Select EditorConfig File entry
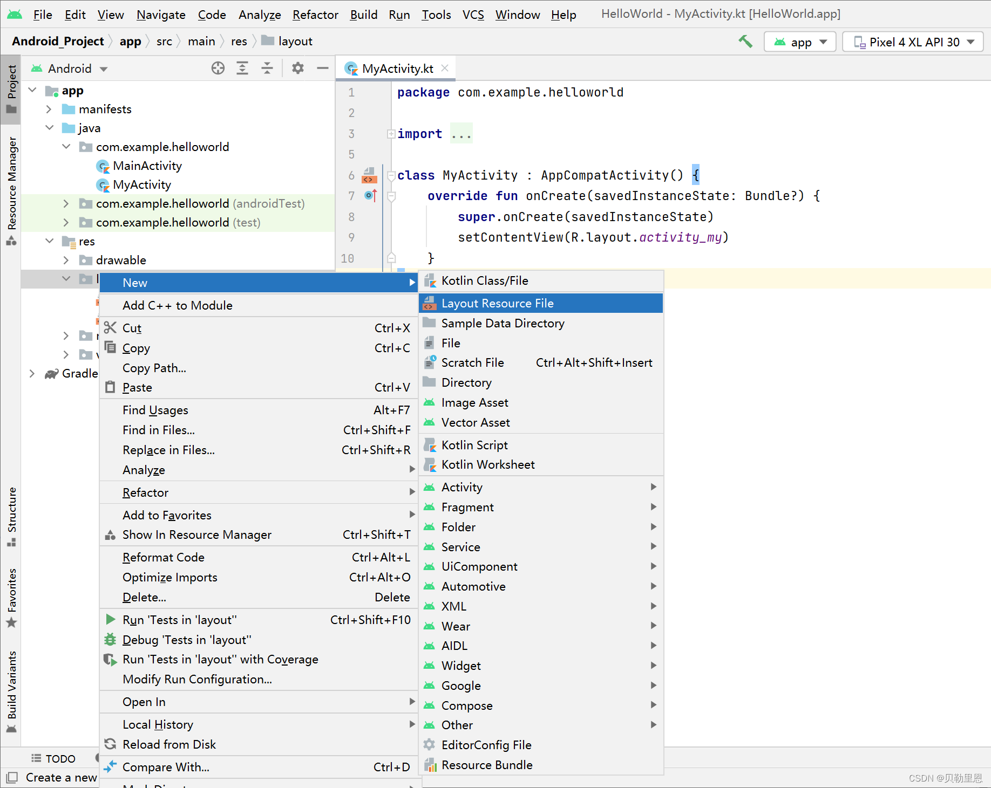 pos(541,745)
